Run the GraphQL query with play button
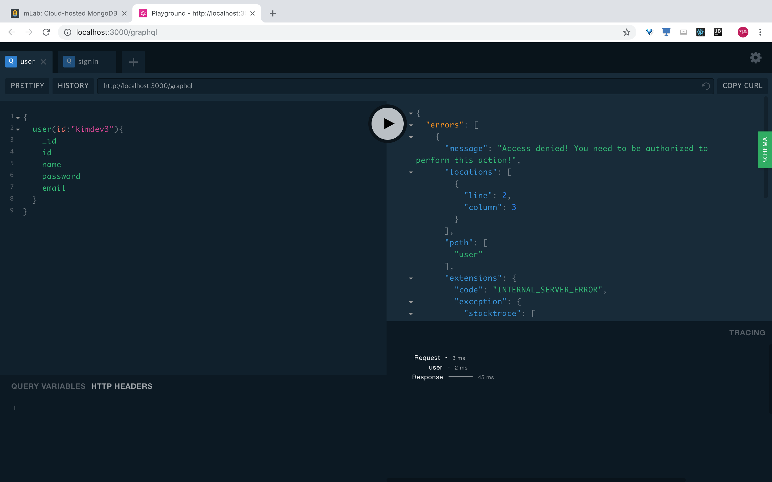This screenshot has height=482, width=772. (387, 124)
